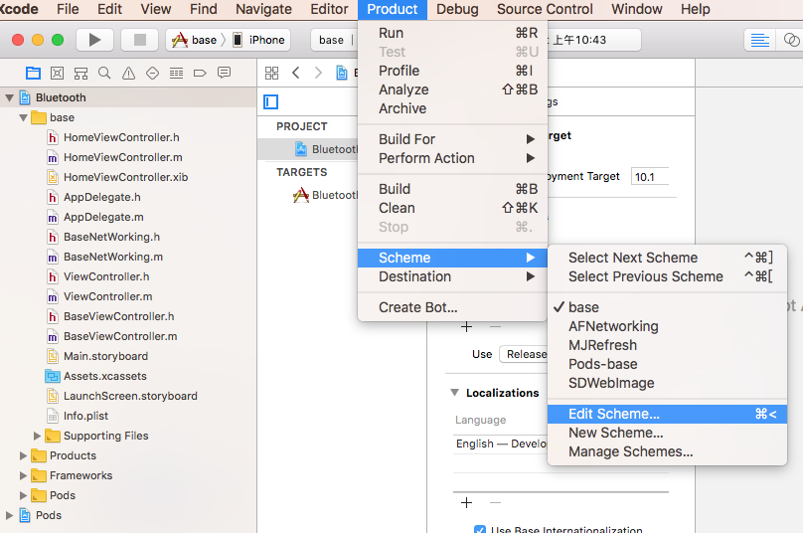This screenshot has width=803, height=533.
Task: Select HomeViewController.xib file
Action: coord(125,177)
